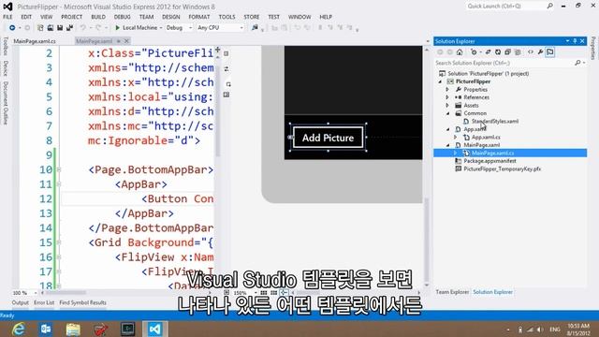Screen dimensions: 599x337
Task: Switch to the MainPage.xaml.cs editor tab
Action: (x=35, y=41)
